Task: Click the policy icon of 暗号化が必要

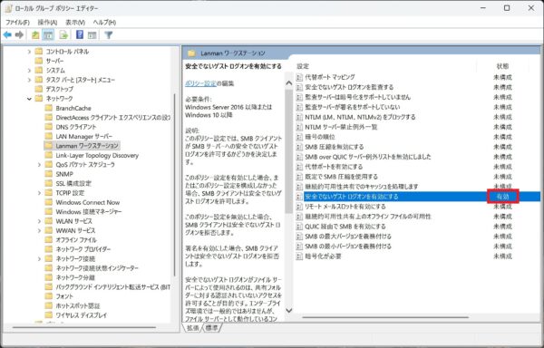Action: coord(299,256)
